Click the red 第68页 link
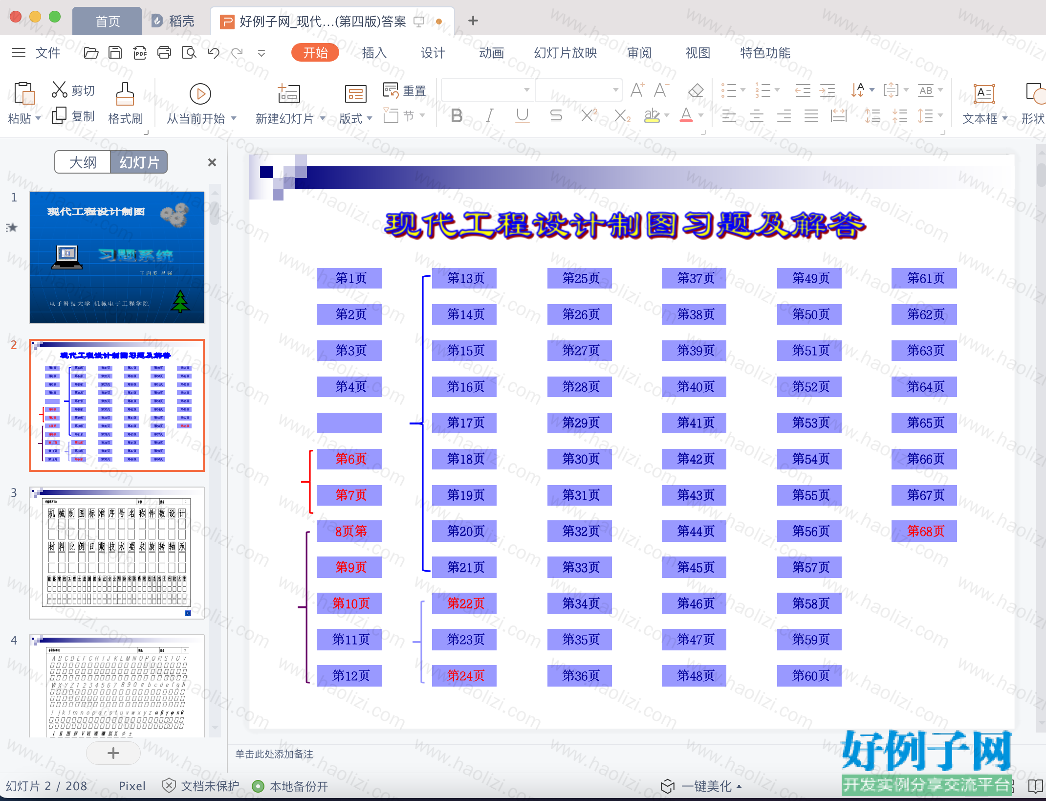The height and width of the screenshot is (801, 1046). [924, 531]
